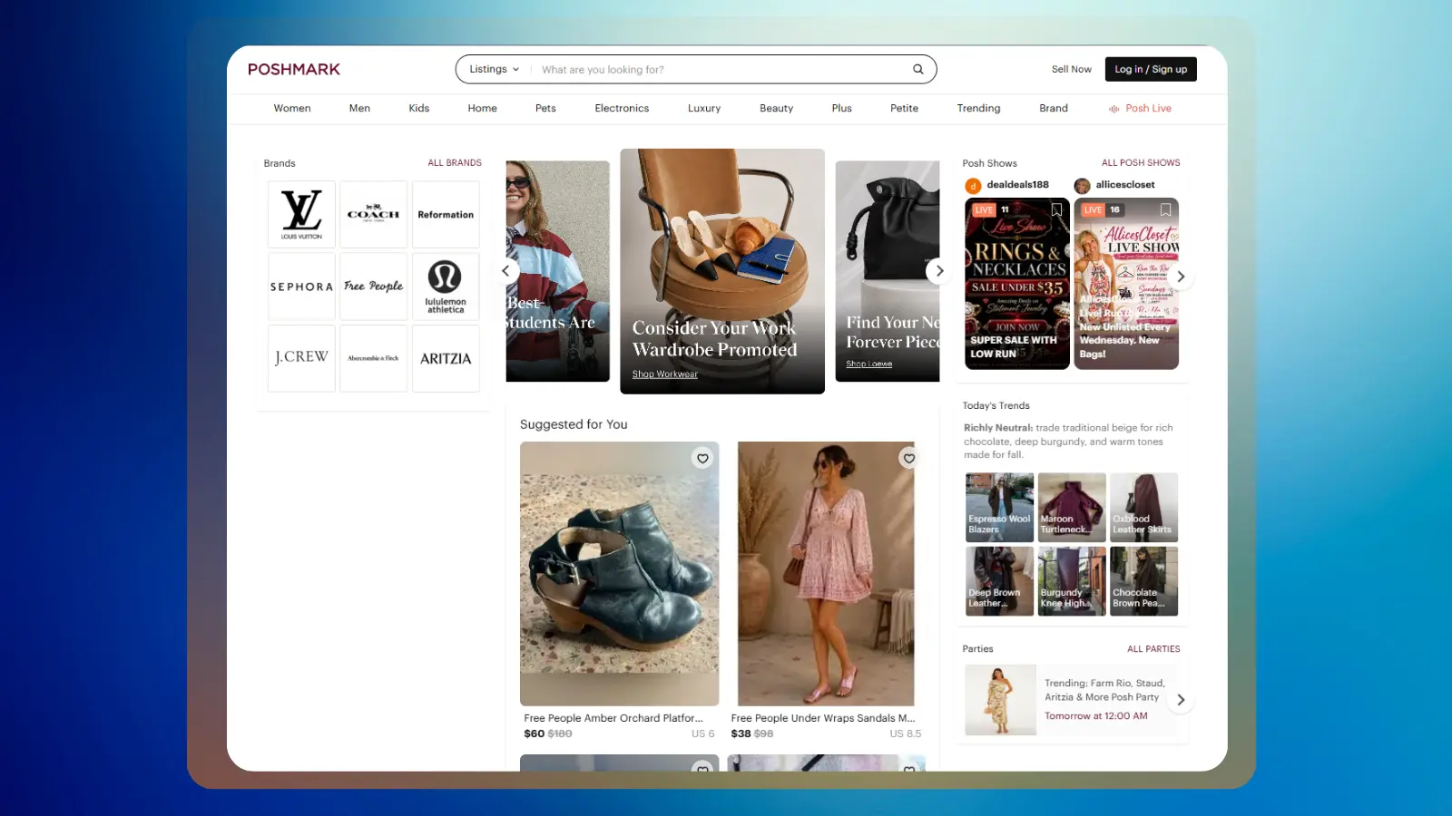Open the blue ankle boots listing photo
This screenshot has height=816, width=1452.
click(619, 574)
